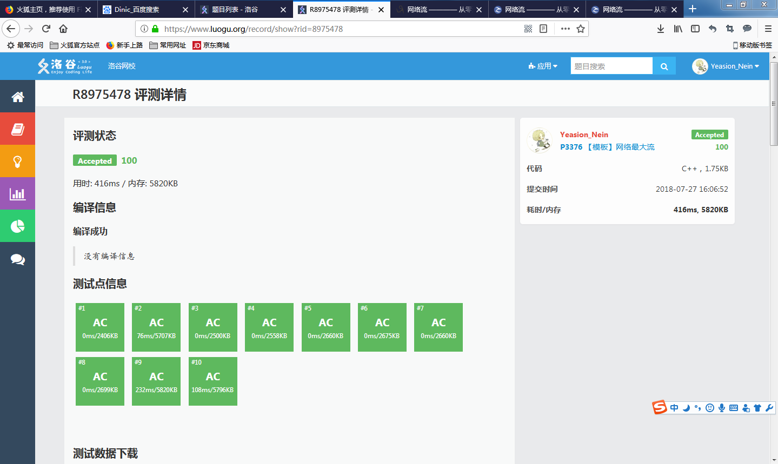Select test point #5 AC tile
The width and height of the screenshot is (778, 464).
[x=326, y=327]
